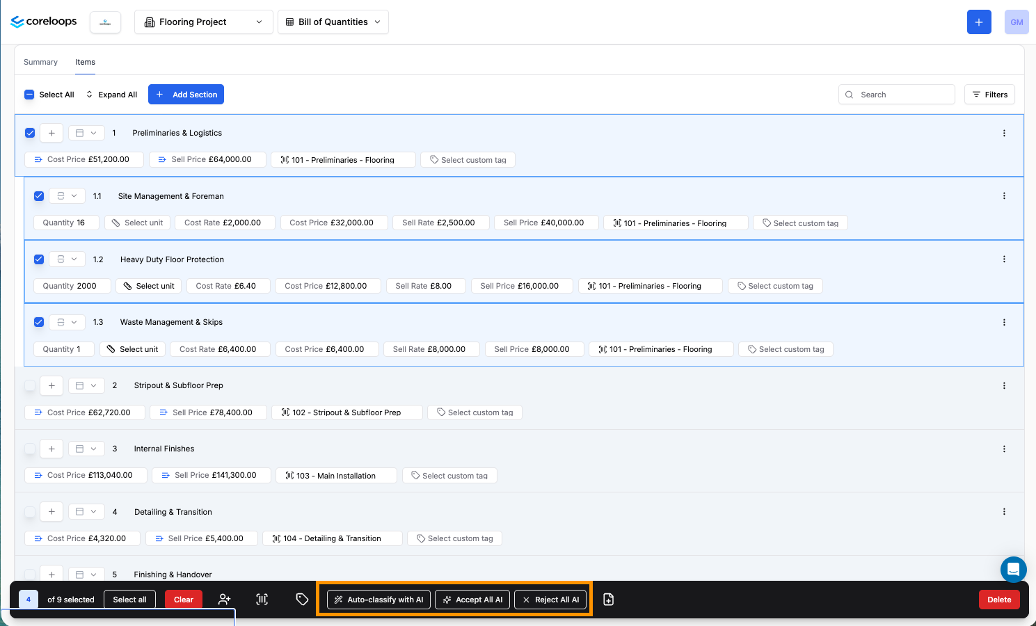
Task: Click the cost code icon in the bottom bar
Action: pos(262,600)
